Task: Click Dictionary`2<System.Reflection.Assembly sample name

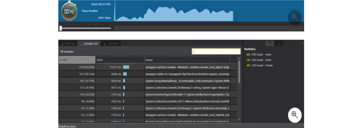Action: pos(187,108)
